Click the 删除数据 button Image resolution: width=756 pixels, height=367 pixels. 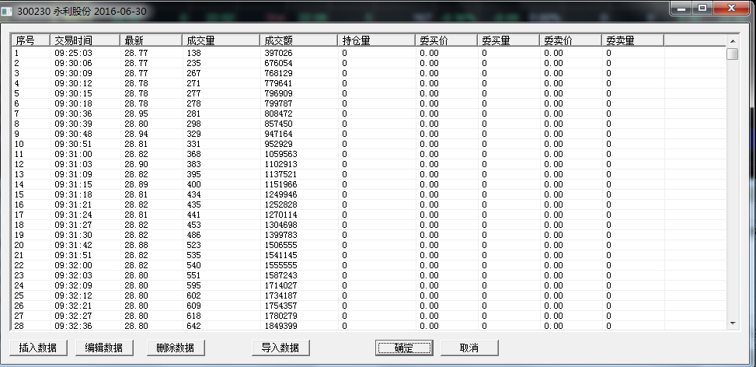point(176,348)
